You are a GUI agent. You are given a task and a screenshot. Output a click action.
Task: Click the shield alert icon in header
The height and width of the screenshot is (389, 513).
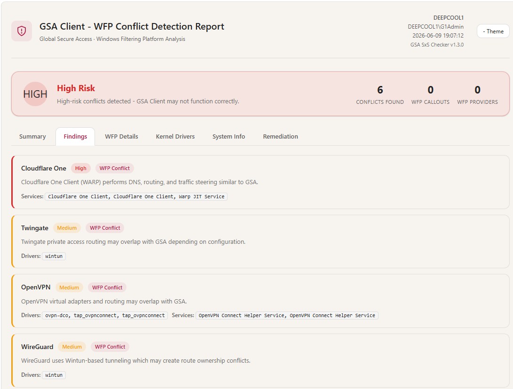point(22,31)
